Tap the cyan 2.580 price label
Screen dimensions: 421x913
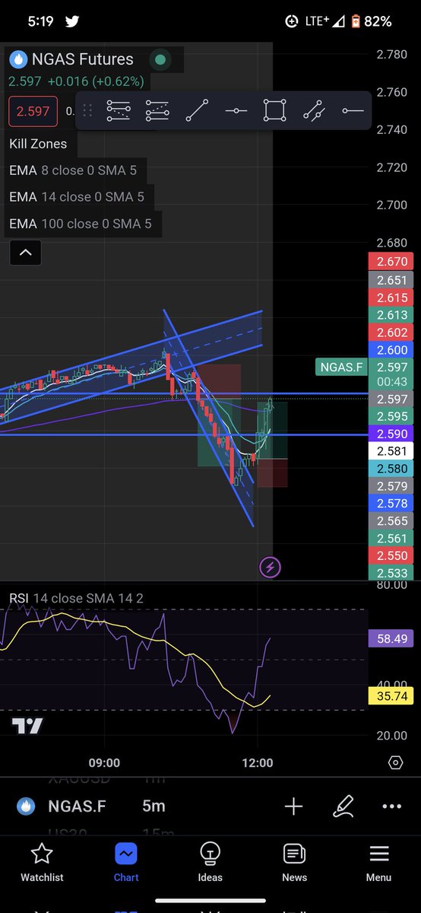(x=392, y=469)
